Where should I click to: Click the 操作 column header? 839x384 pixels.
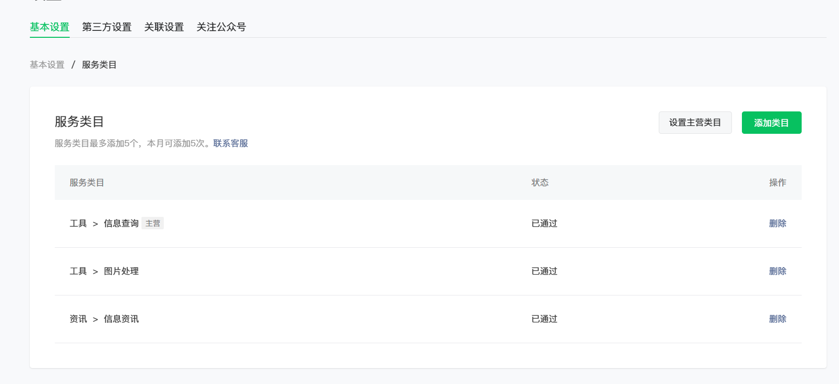point(777,183)
